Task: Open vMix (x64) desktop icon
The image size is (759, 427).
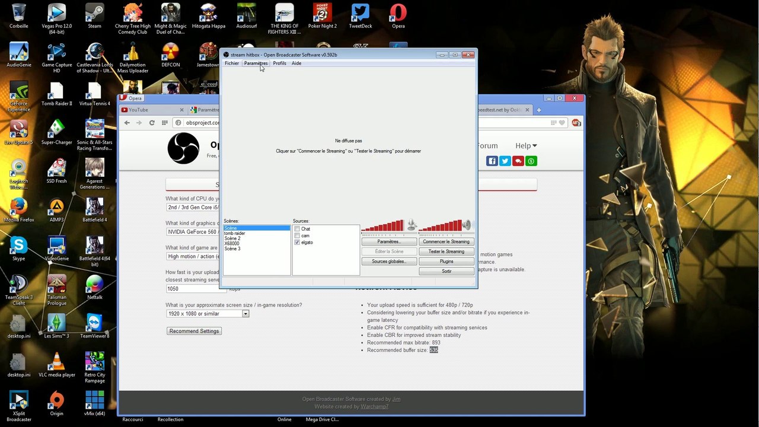Action: pyautogui.click(x=95, y=403)
